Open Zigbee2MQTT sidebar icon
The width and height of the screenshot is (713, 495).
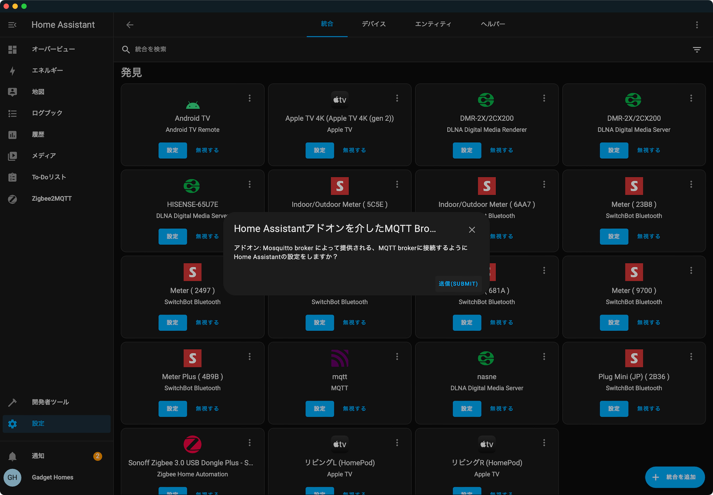click(12, 199)
